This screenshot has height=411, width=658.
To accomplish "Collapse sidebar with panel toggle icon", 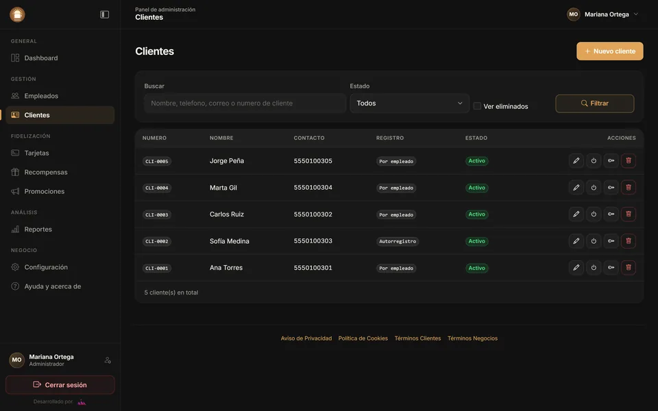I will pyautogui.click(x=104, y=14).
